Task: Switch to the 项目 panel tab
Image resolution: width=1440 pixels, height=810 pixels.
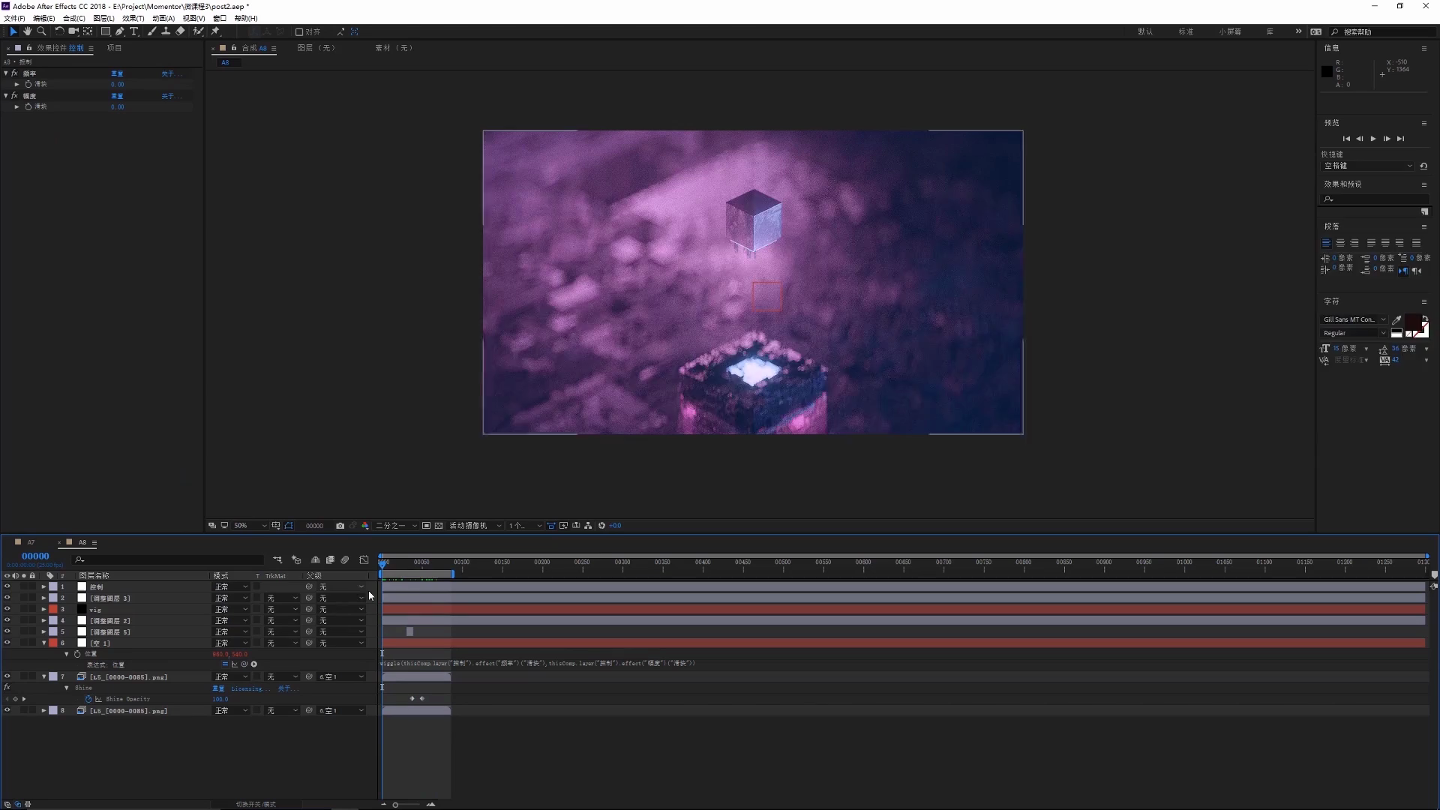Action: (x=114, y=48)
